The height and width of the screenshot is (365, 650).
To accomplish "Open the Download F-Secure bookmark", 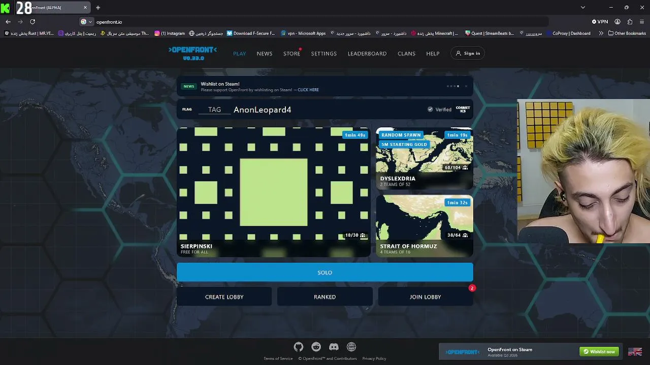I will coord(251,33).
